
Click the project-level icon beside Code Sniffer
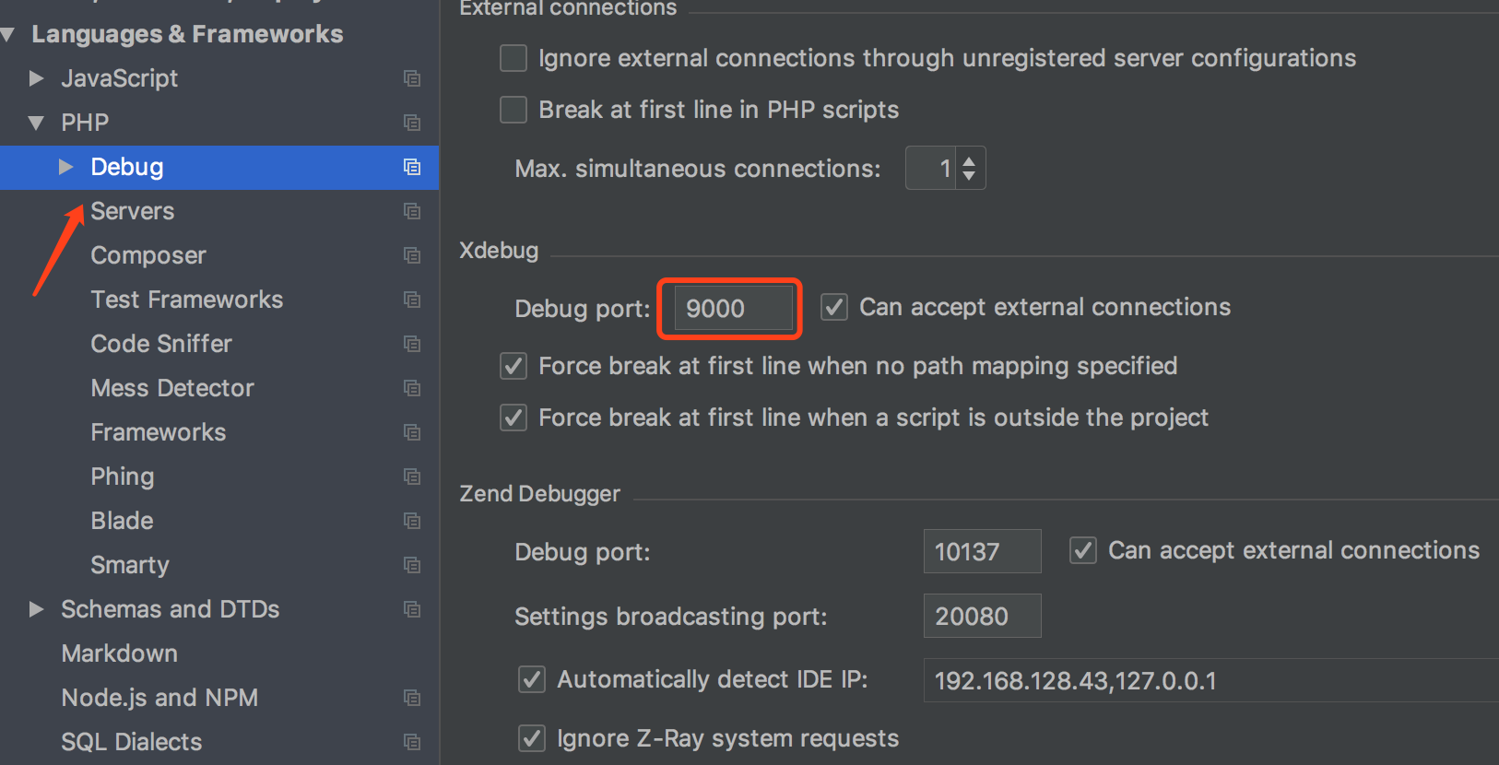(412, 344)
